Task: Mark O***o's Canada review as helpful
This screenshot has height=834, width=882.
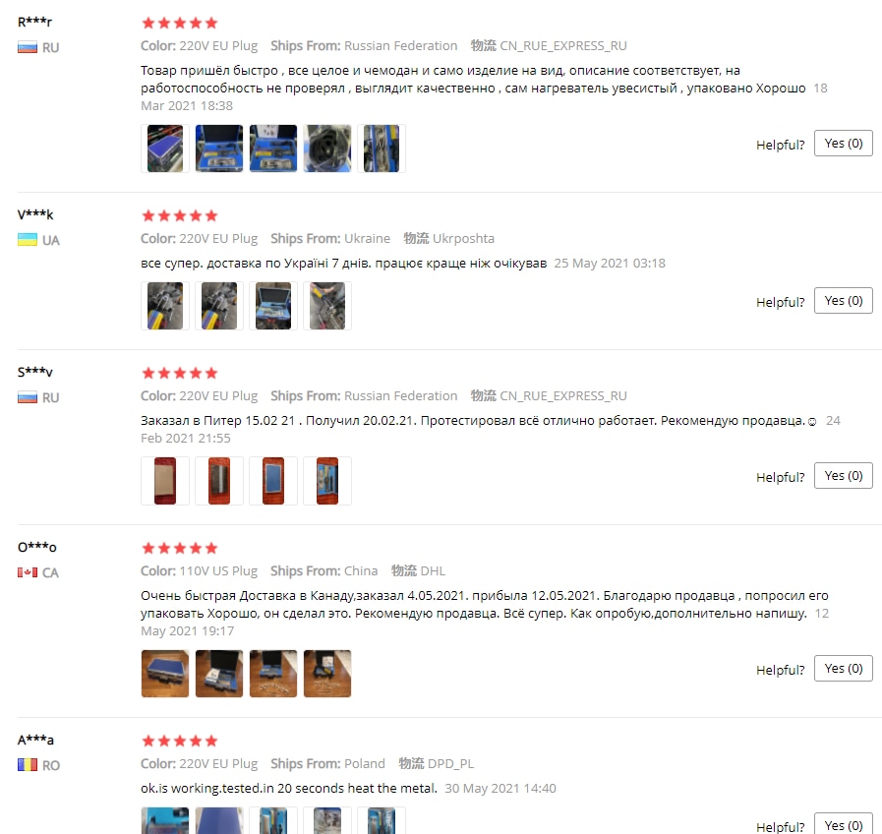Action: pos(844,668)
